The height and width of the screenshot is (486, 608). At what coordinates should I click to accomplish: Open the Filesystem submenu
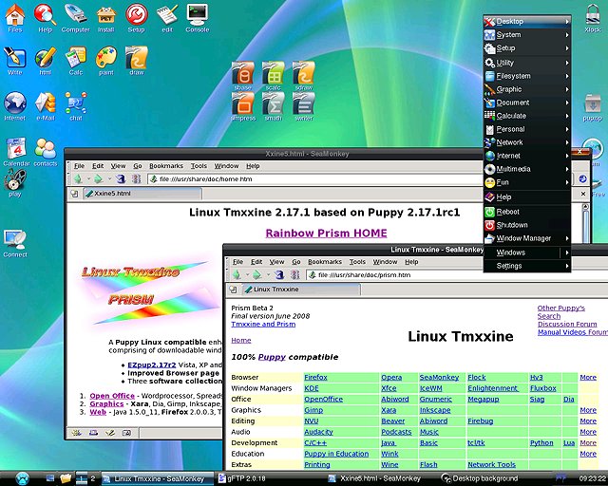click(527, 76)
